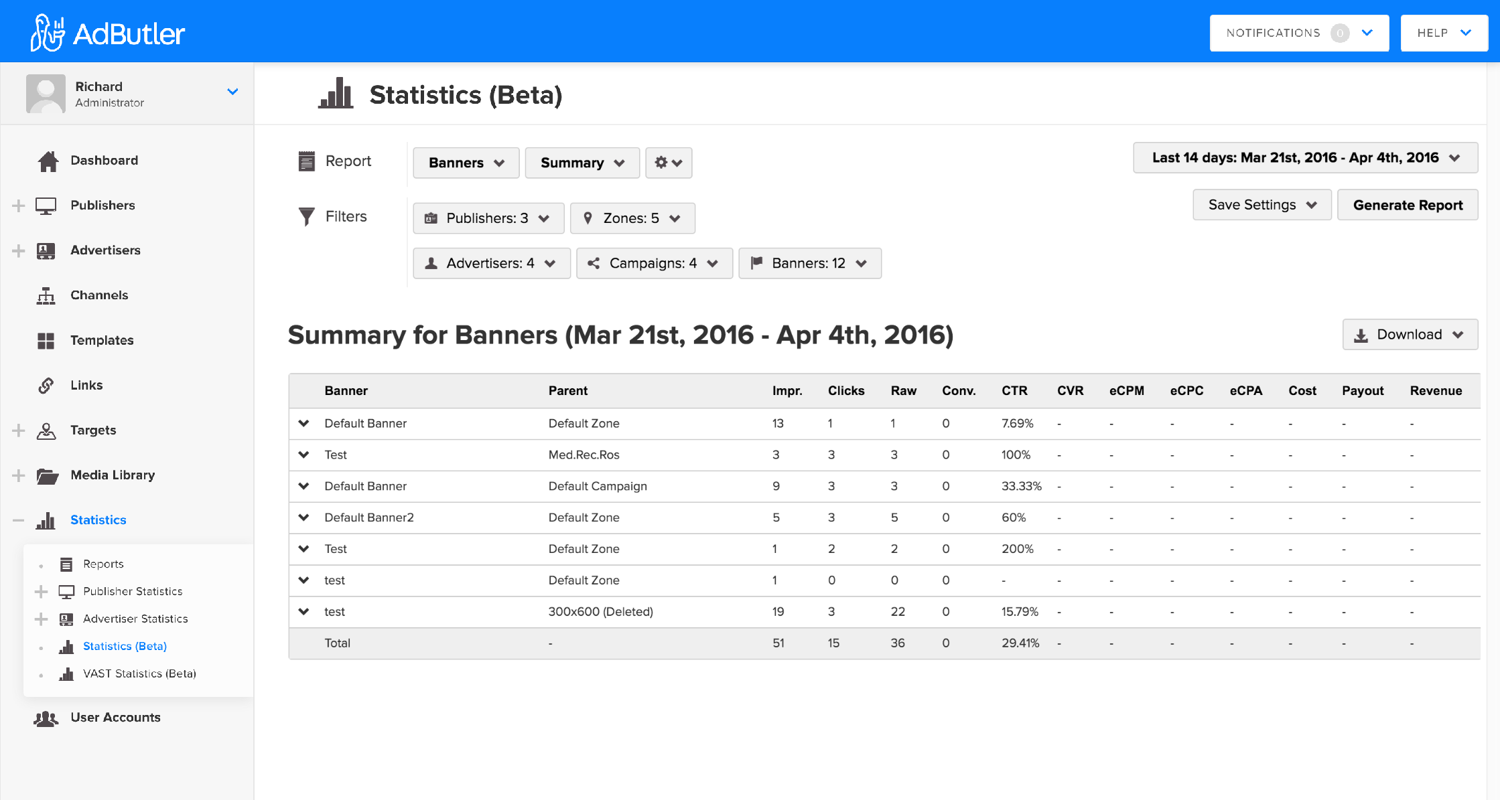The image size is (1500, 800).
Task: Open the Summary report dropdown
Action: [582, 162]
